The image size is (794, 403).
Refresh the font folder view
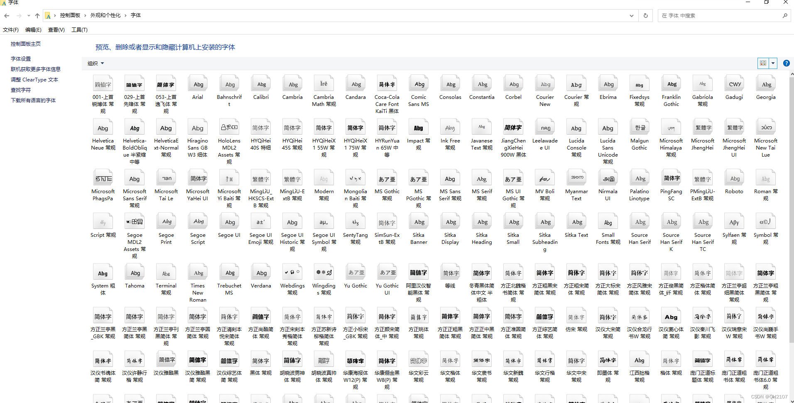point(646,16)
